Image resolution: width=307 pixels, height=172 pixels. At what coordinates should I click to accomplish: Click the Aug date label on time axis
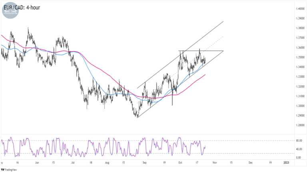tap(107, 162)
